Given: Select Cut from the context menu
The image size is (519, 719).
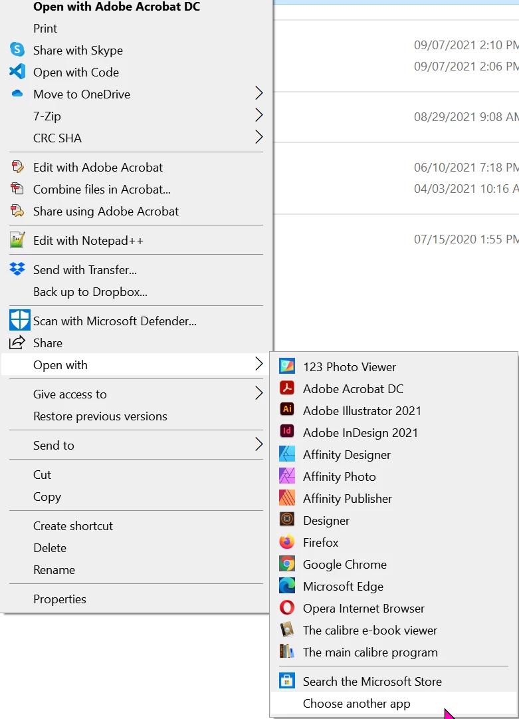Looking at the screenshot, I should tap(42, 475).
